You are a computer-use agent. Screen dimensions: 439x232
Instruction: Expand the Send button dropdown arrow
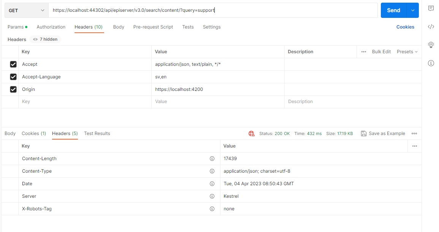click(412, 10)
